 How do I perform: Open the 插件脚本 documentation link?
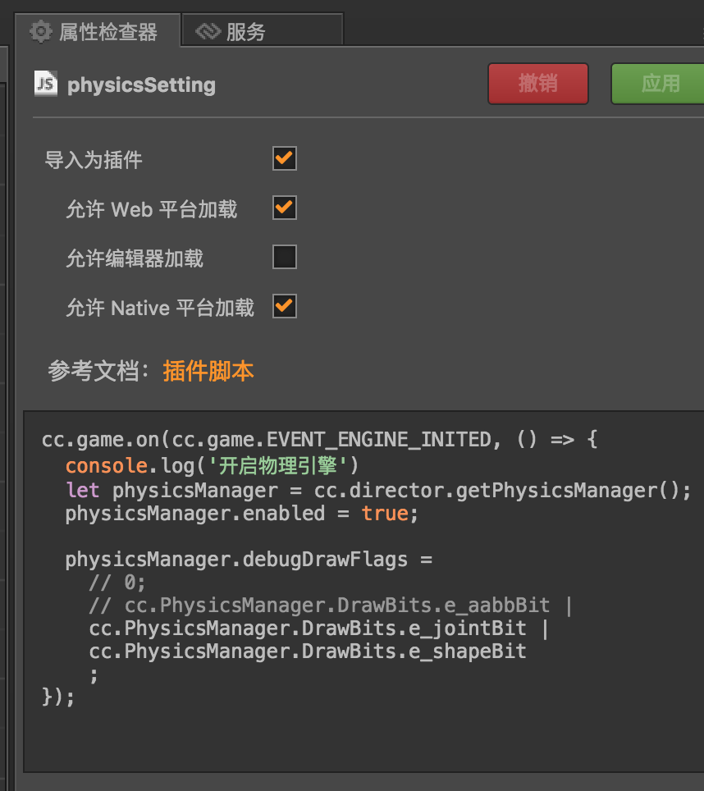[x=208, y=372]
